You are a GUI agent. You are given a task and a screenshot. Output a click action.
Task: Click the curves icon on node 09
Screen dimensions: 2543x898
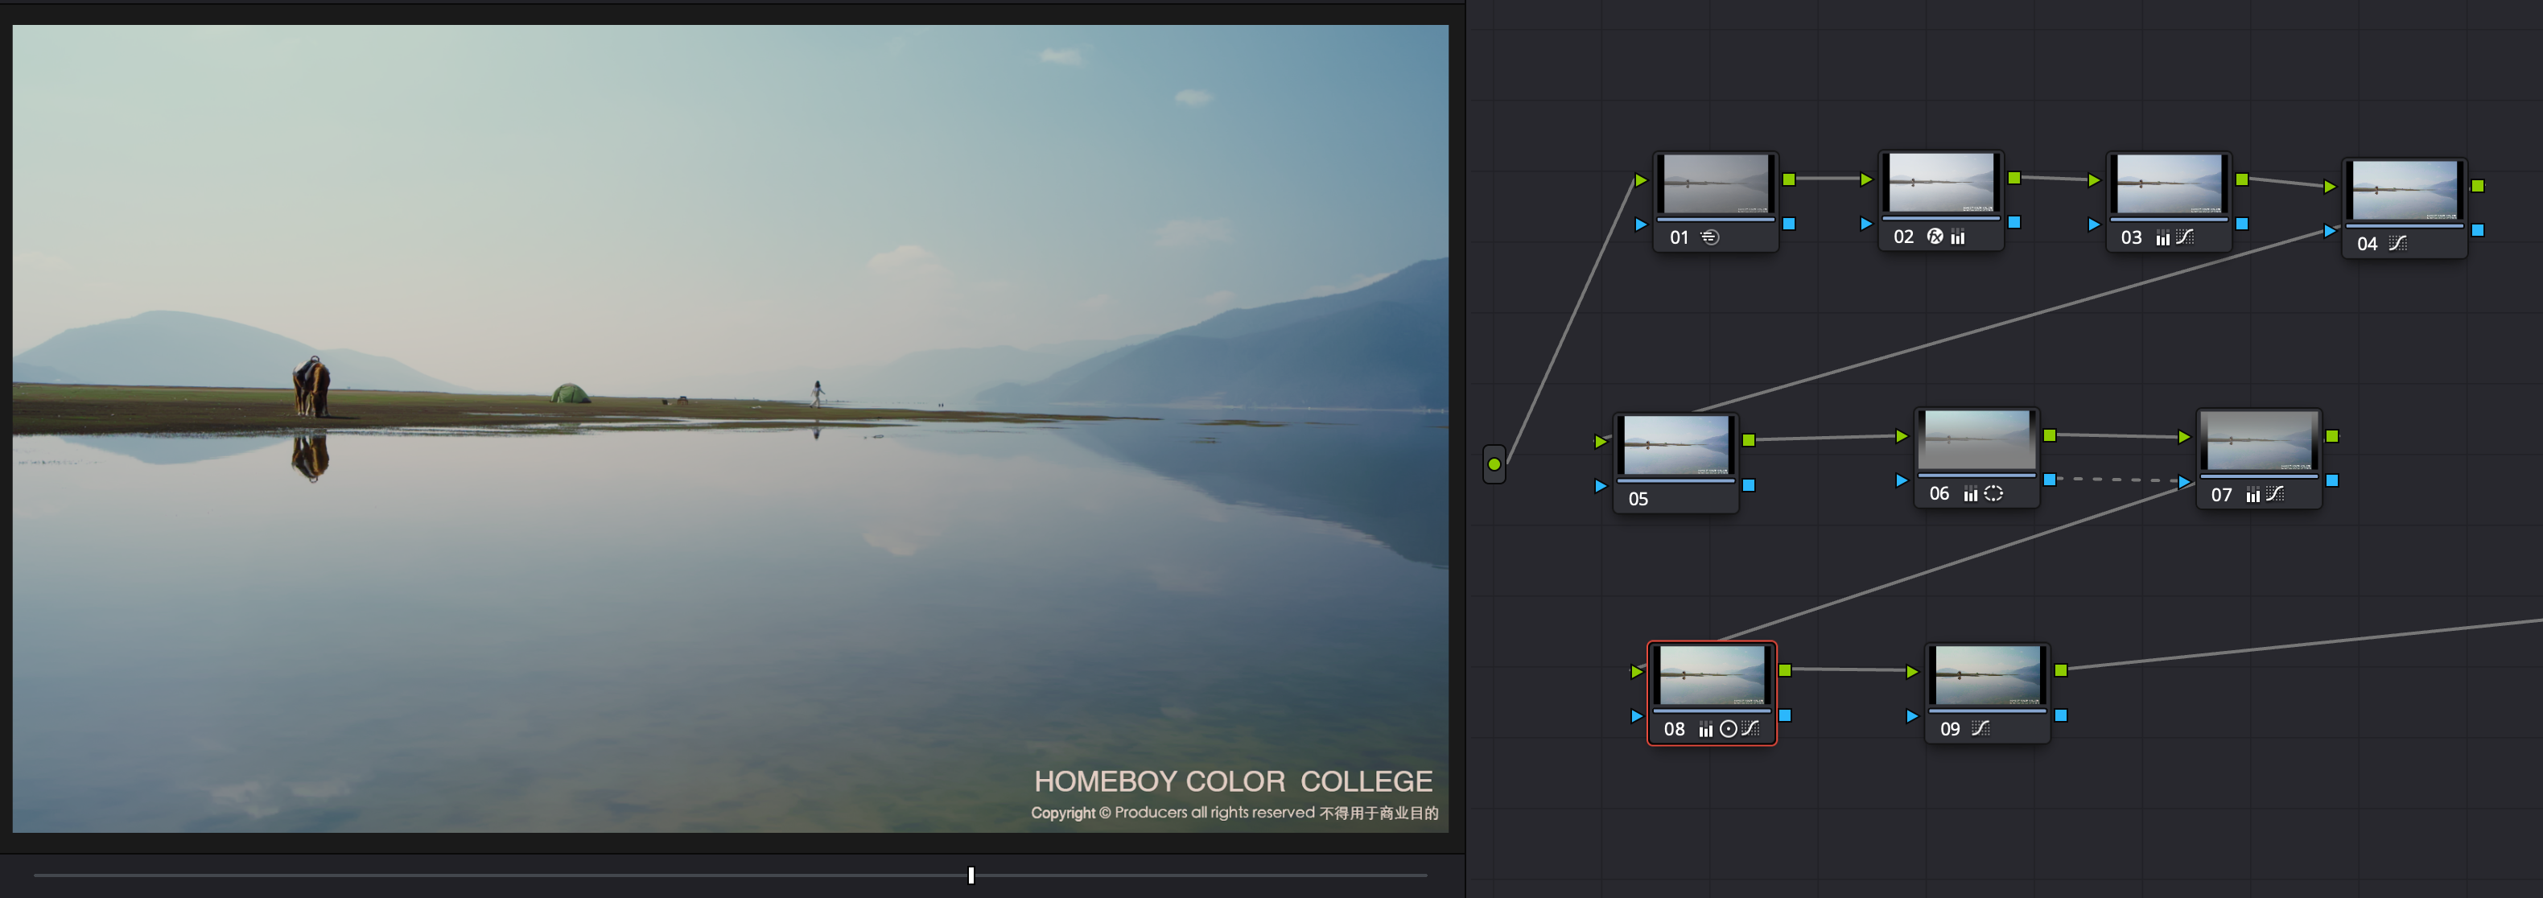click(x=1980, y=729)
